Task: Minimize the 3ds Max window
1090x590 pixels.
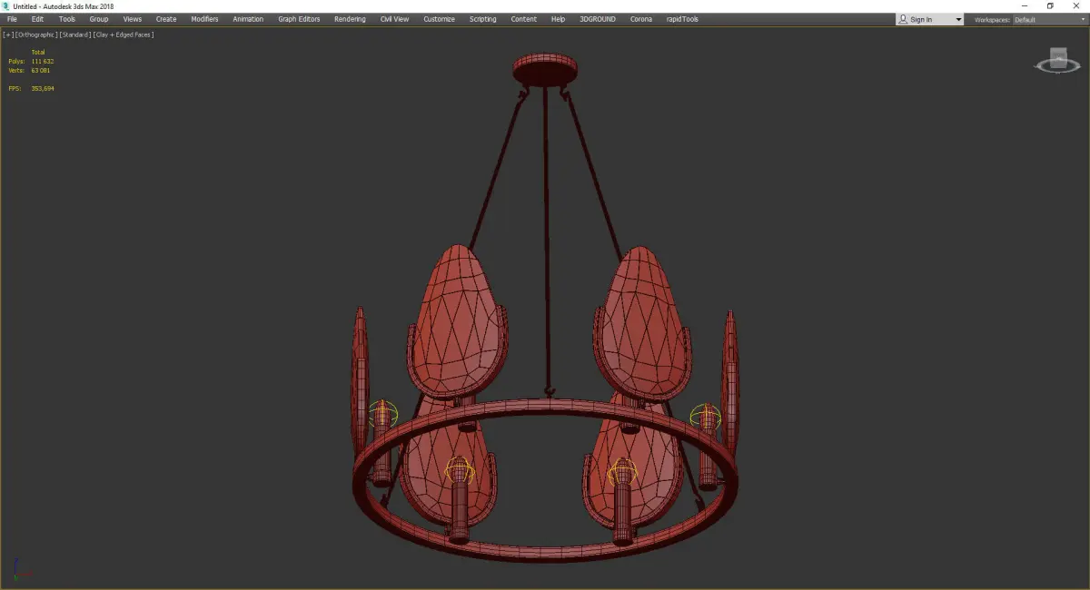Action: pyautogui.click(x=1025, y=5)
